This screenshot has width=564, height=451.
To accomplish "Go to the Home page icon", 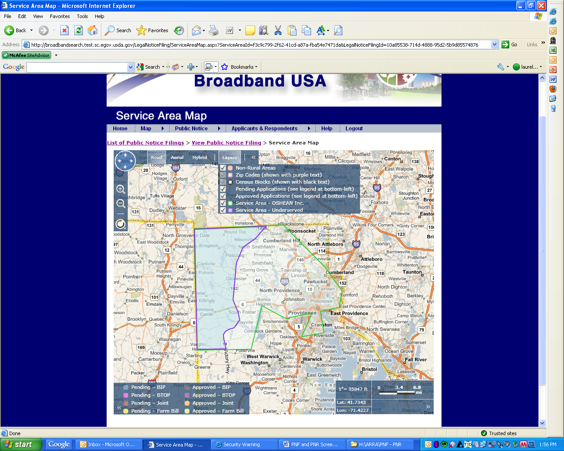I will [x=93, y=30].
